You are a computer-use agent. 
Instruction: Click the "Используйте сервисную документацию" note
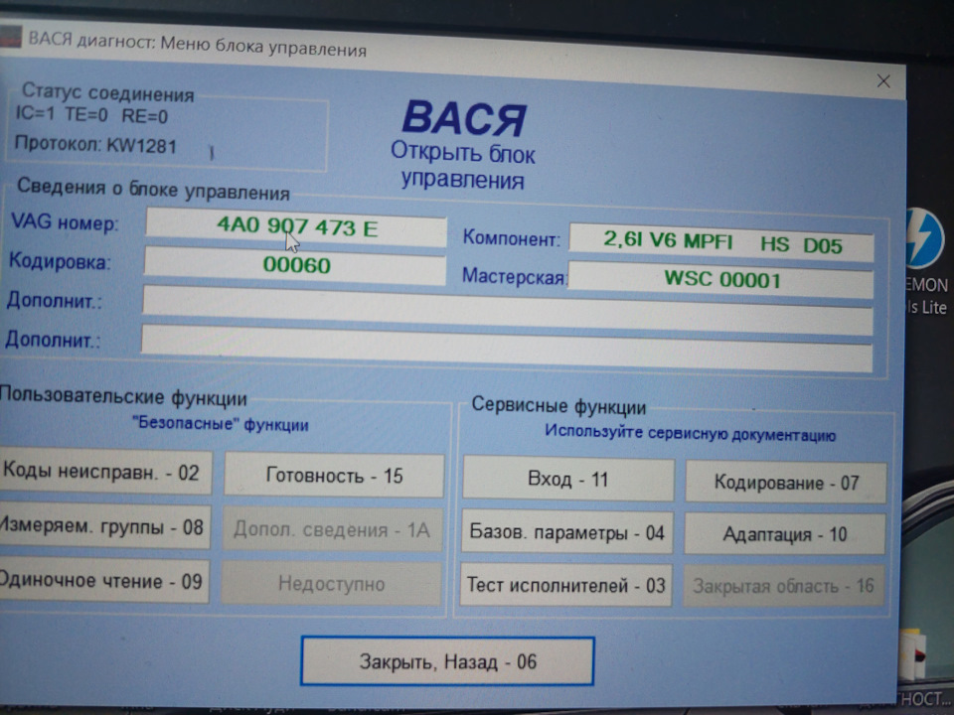(690, 433)
